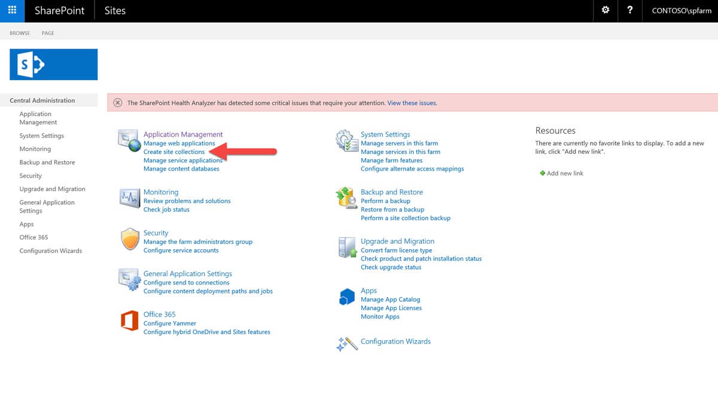This screenshot has height=412, width=718.
Task: Open General Application Settings in left navigation
Action: point(47,207)
